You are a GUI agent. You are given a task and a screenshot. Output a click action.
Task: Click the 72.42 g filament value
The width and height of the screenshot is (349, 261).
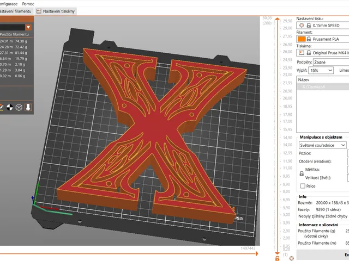[21, 47]
